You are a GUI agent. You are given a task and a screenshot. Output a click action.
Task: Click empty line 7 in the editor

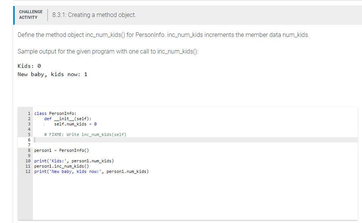(x=195, y=145)
